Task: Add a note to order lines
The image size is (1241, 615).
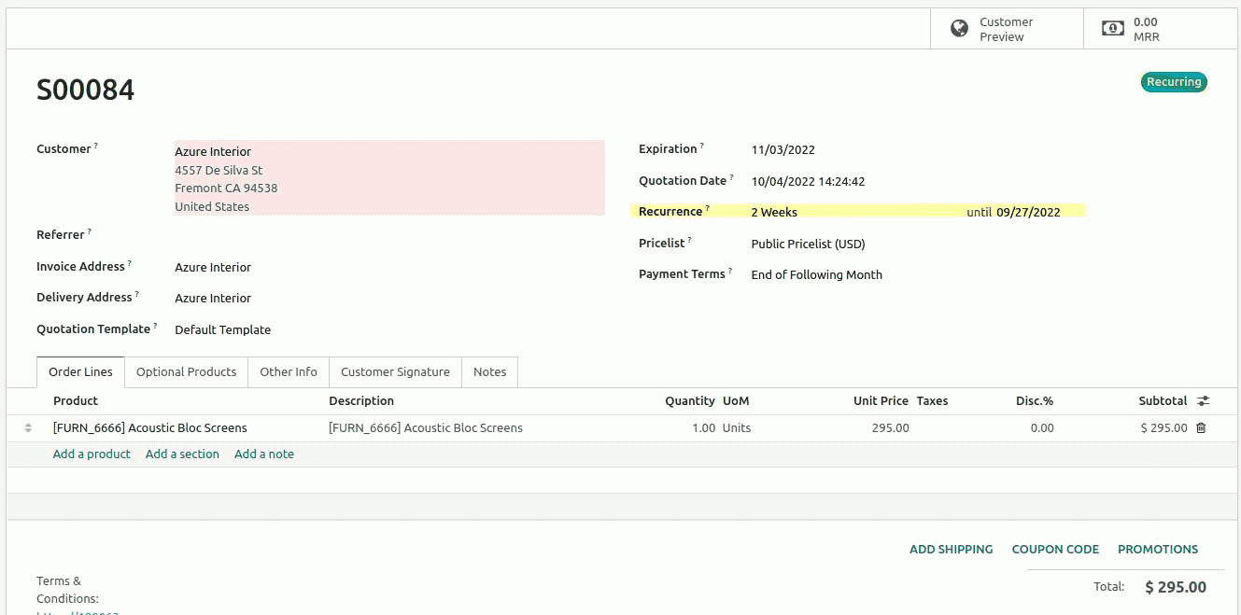Action: click(264, 454)
